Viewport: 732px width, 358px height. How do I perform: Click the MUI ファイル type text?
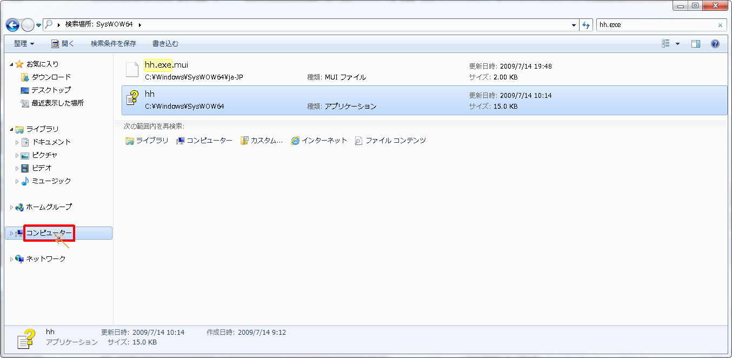345,77
